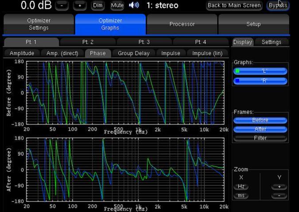Image resolution: width=299 pixels, height=212 pixels.
Task: Toggle the Dim button
Action: tap(98, 6)
